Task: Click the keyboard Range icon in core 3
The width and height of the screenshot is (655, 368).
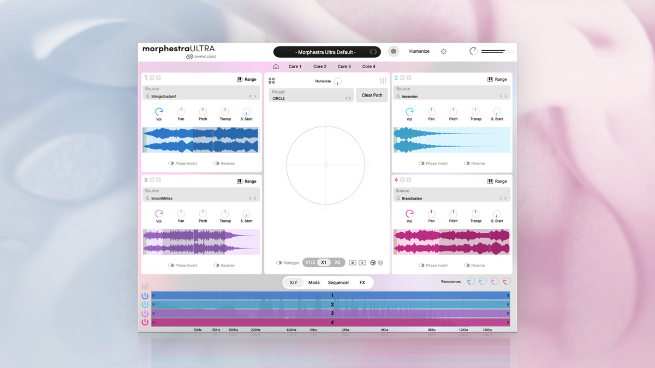Action: [240, 181]
